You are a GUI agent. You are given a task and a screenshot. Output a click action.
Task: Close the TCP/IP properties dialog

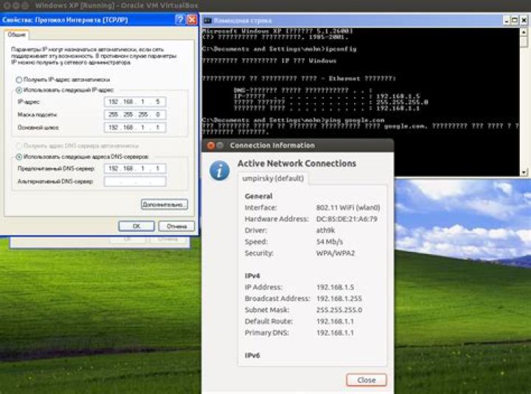click(192, 20)
